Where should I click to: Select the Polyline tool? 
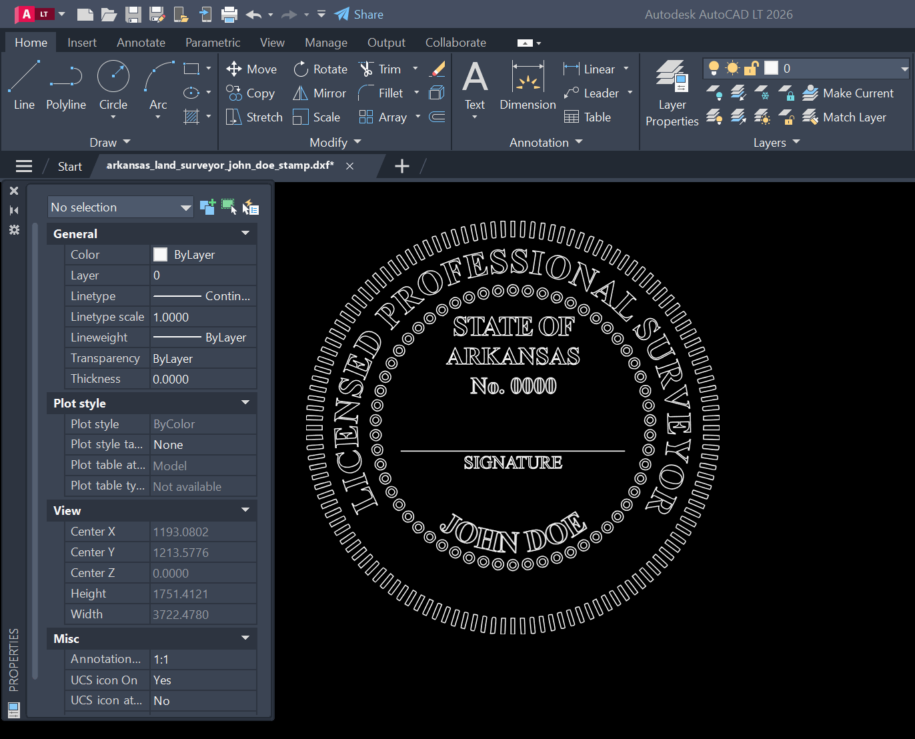66,85
